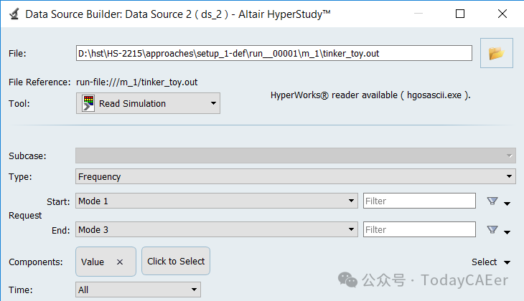The height and width of the screenshot is (301, 524).
Task: Remove the Value component with X
Action: (120, 262)
